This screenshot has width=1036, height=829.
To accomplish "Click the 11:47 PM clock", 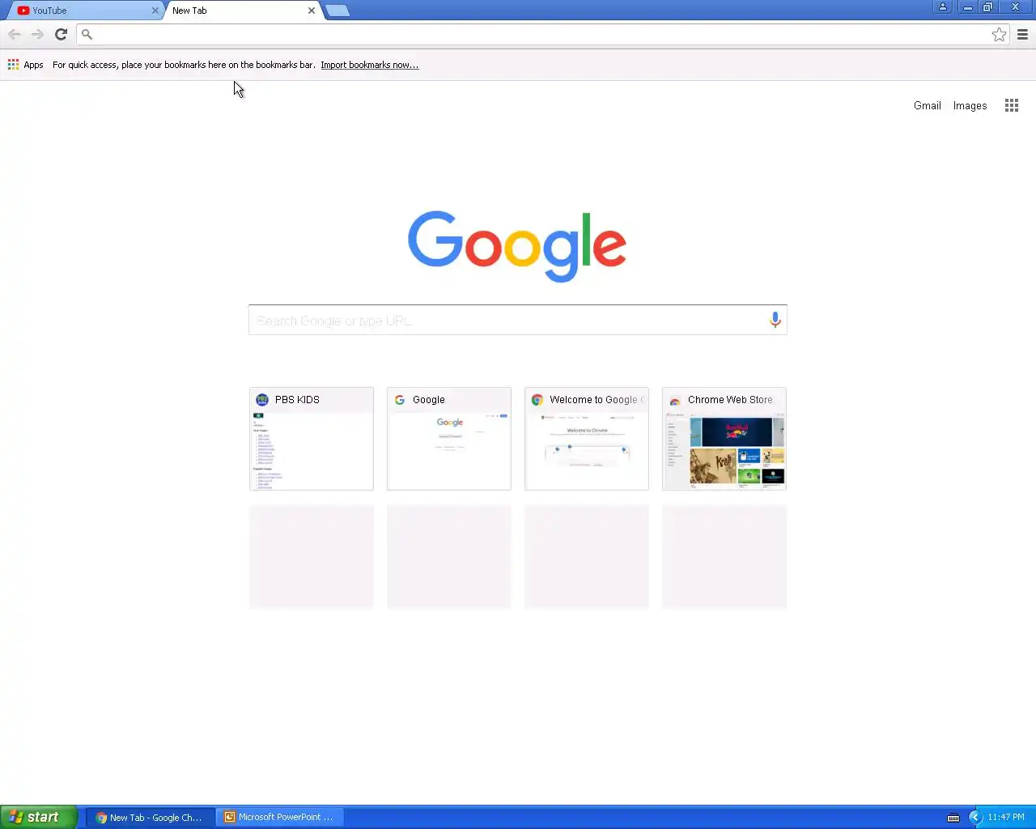I will pyautogui.click(x=1006, y=817).
